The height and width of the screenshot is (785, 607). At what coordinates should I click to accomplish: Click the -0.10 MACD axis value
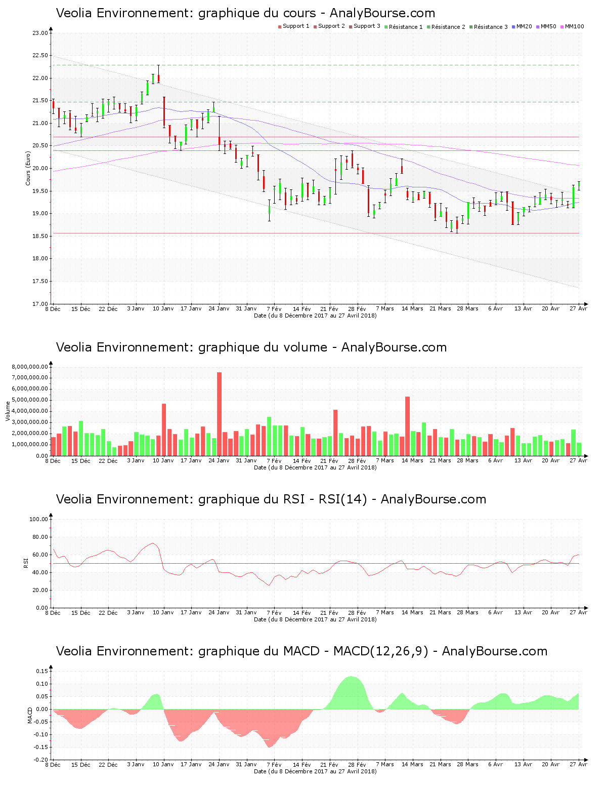pos(41,734)
